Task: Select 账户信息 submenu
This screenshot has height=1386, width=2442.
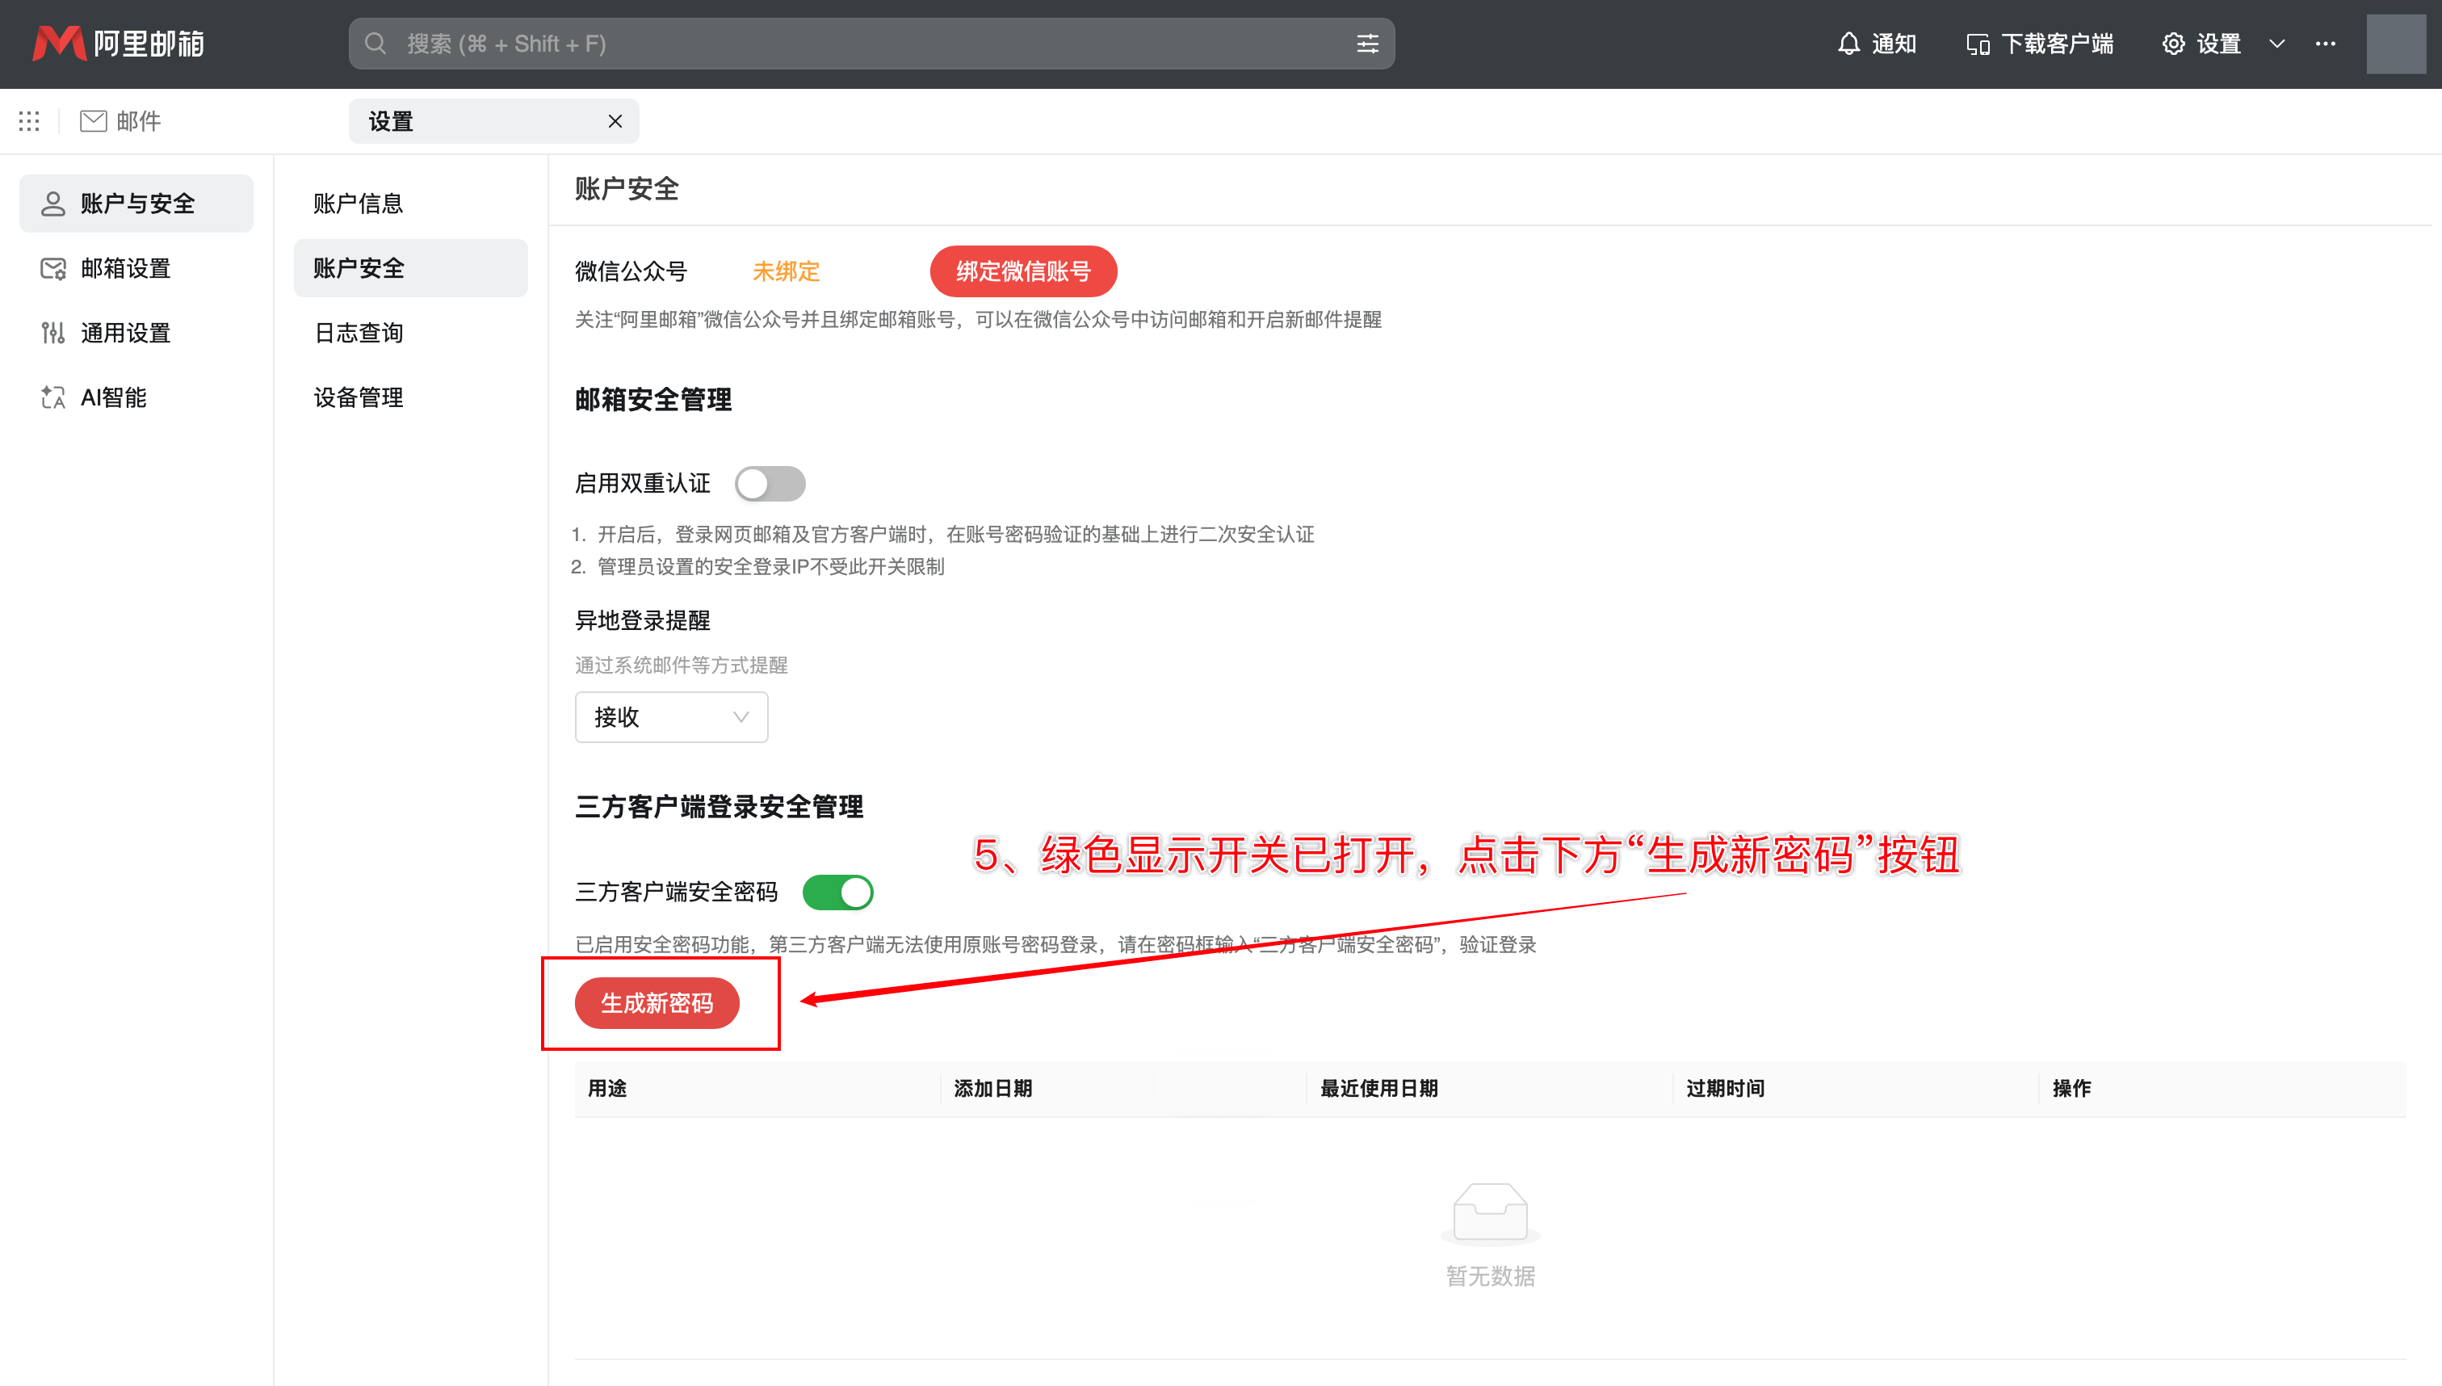Action: (410, 203)
